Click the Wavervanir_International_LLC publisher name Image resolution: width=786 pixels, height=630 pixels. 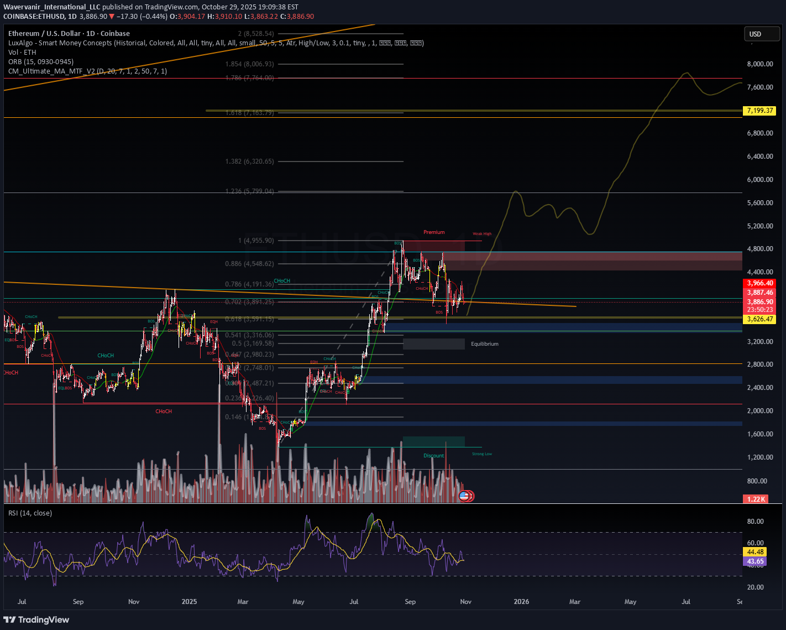point(53,7)
